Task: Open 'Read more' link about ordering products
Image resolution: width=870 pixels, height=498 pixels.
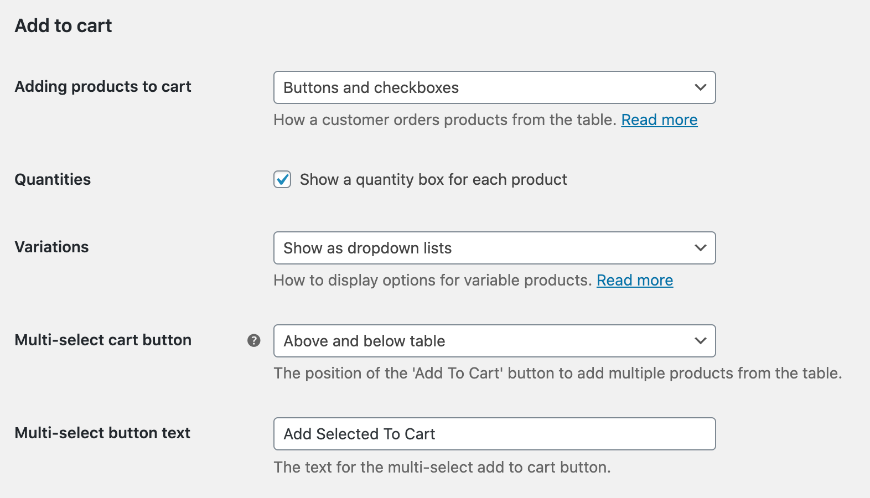Action: pyautogui.click(x=659, y=120)
